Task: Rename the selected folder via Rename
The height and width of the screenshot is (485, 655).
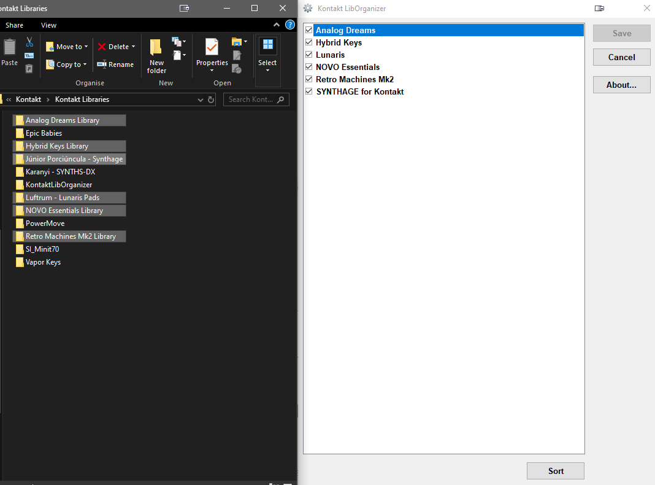Action: pyautogui.click(x=115, y=64)
